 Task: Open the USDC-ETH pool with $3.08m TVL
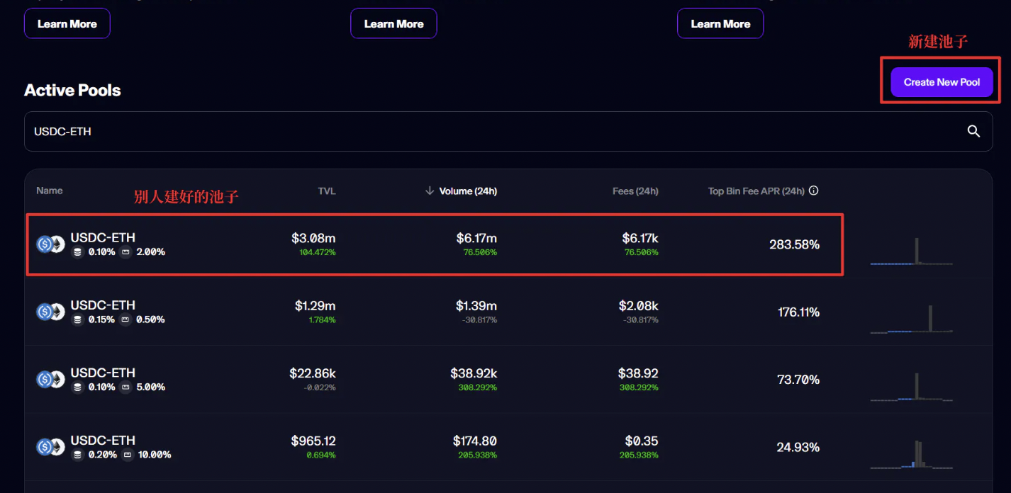[435, 244]
